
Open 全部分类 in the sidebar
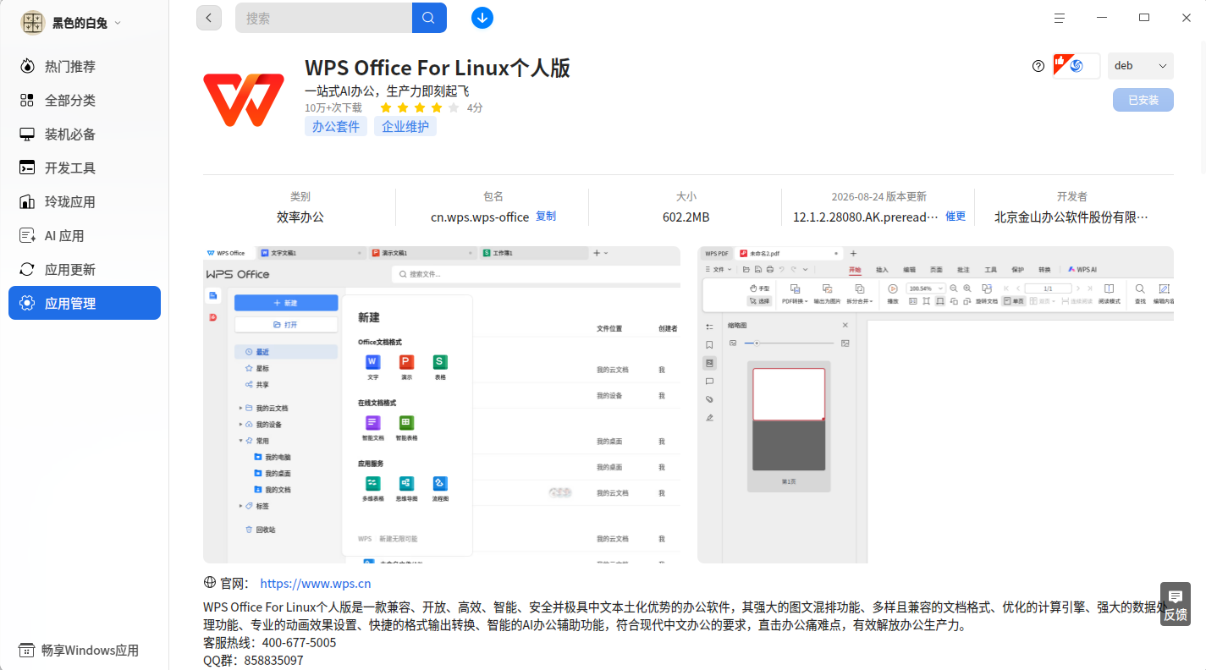85,101
